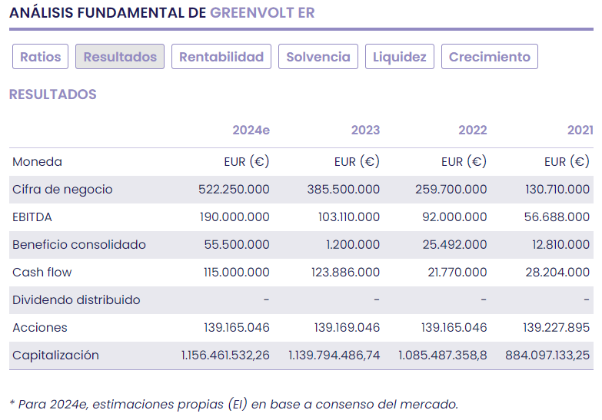Click cash flow value 115.000.000
The image size is (602, 420).
click(237, 273)
